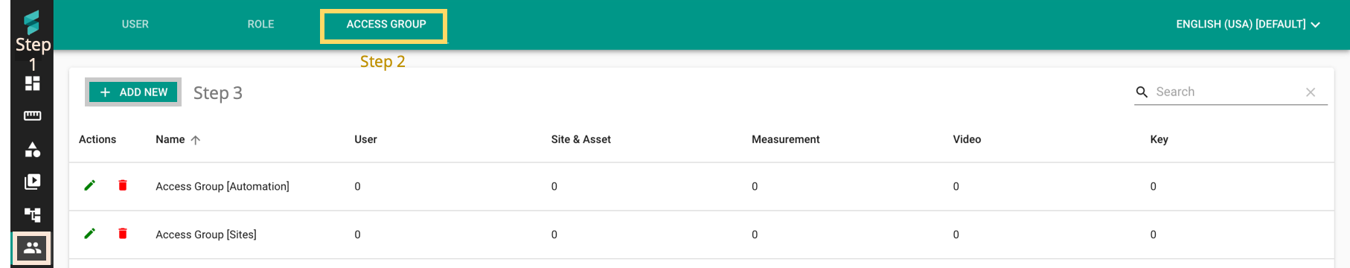Click Video count in Access Group [Sites] row
This screenshot has height=268, width=1350.
956,234
